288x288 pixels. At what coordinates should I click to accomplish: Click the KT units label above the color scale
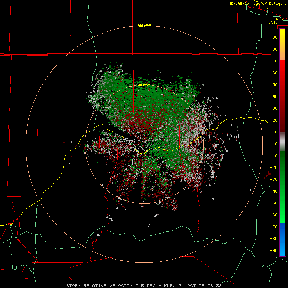click(273, 22)
